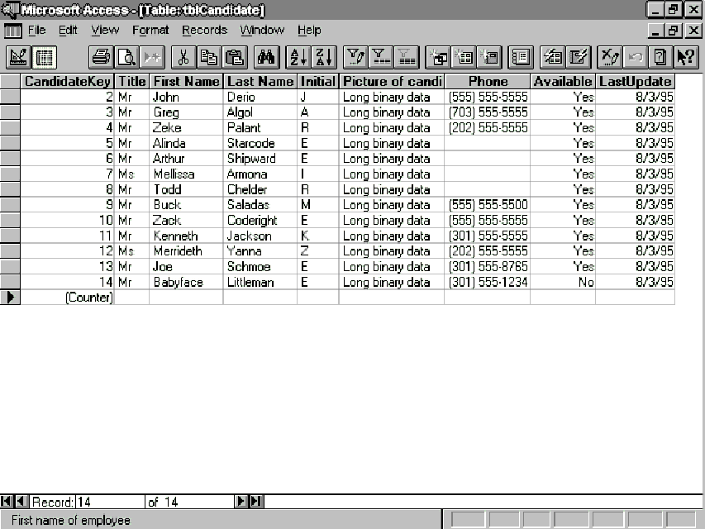Go to next record navigation arrow

pos(241,501)
